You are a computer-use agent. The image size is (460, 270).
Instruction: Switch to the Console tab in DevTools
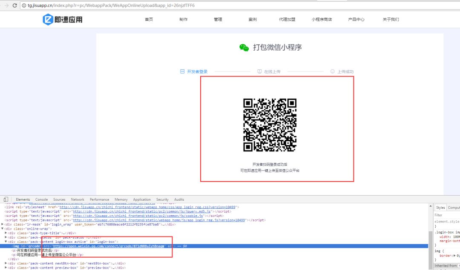point(41,199)
